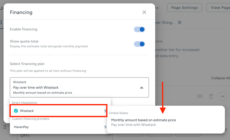This screenshot has height=140, width=230.
Task: Close the Shing... tab with X
Action: 180,23
